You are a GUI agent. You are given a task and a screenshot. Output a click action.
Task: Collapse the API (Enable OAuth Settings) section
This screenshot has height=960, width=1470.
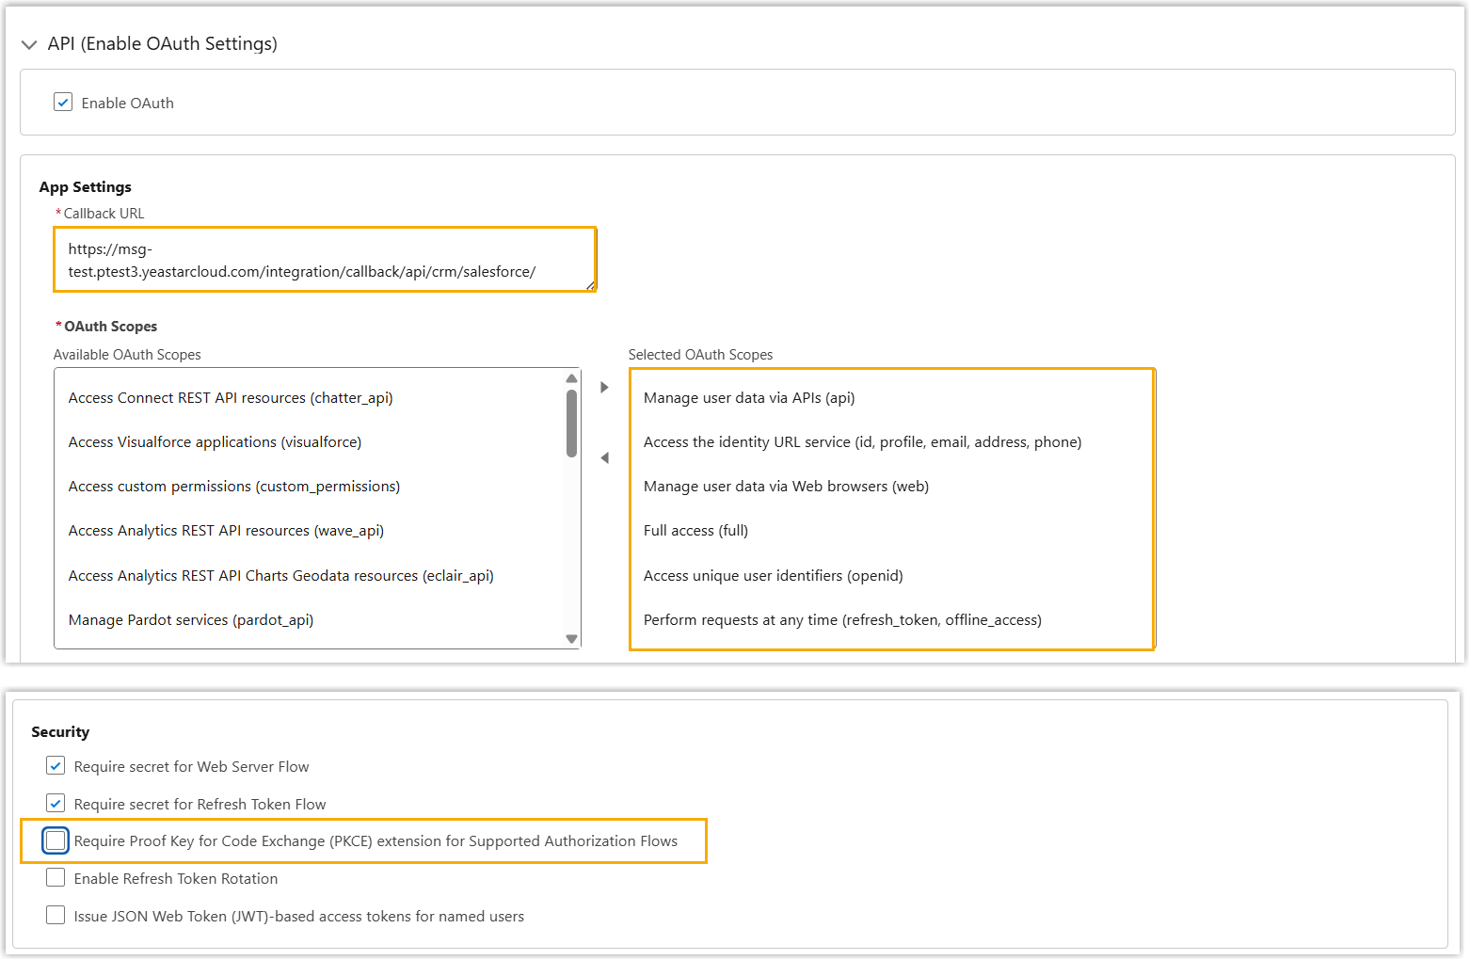[x=29, y=44]
